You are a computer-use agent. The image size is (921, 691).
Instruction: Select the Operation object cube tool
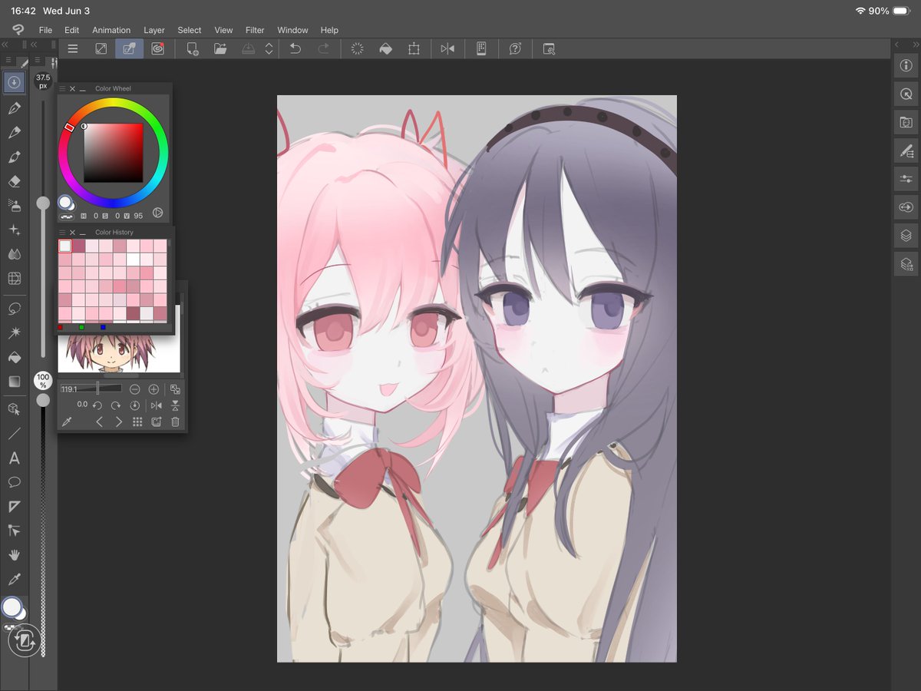[14, 409]
